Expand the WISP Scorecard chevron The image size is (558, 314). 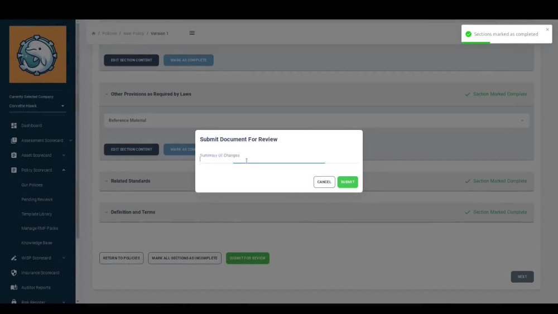tap(64, 258)
